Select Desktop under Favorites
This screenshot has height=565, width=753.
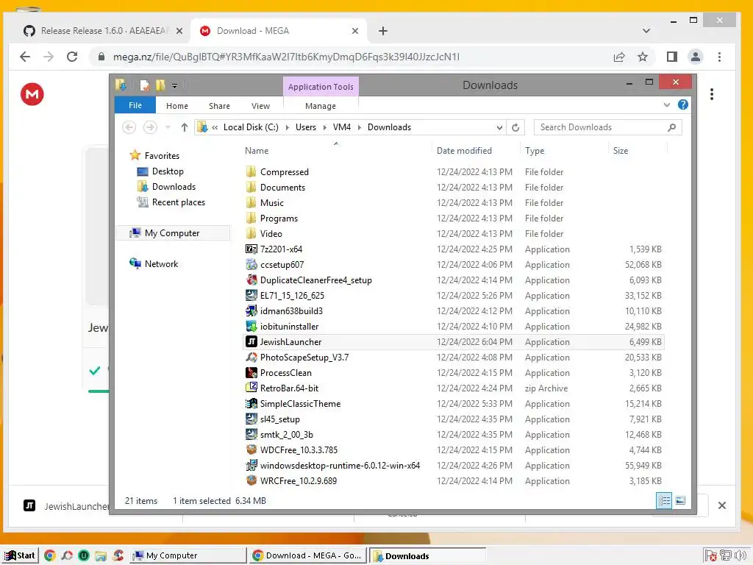[160, 171]
